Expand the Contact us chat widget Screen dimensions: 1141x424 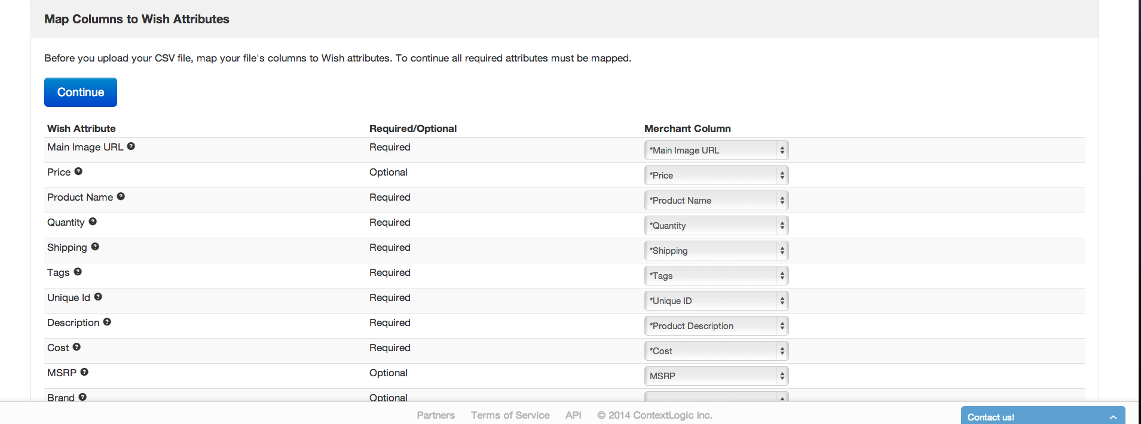(x=1042, y=417)
